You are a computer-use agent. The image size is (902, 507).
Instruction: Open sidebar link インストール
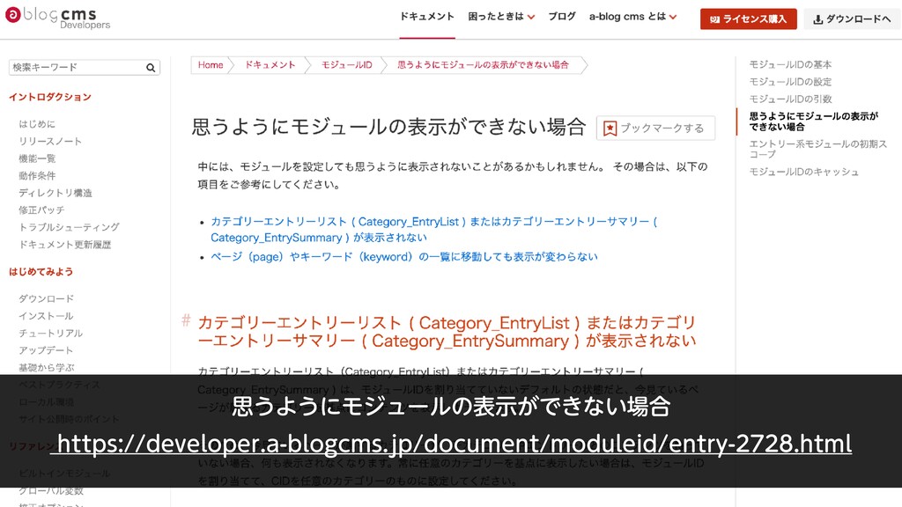(x=46, y=316)
